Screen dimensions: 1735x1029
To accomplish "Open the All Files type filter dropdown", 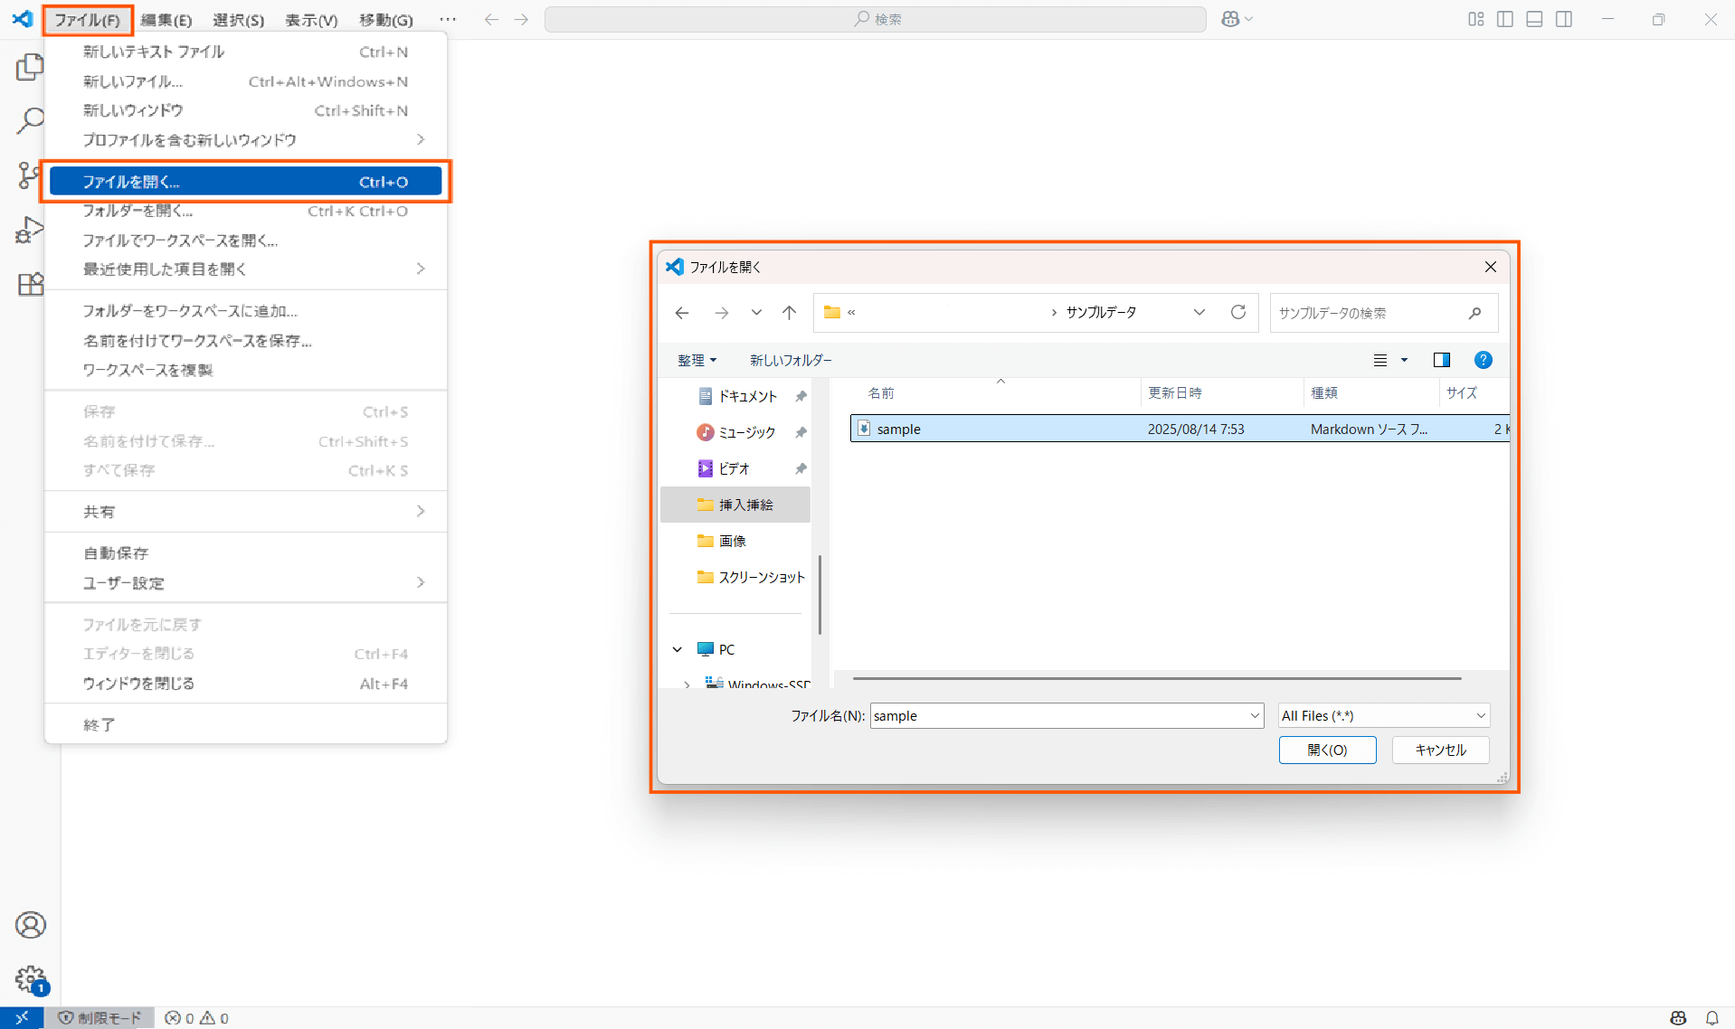I will point(1382,715).
